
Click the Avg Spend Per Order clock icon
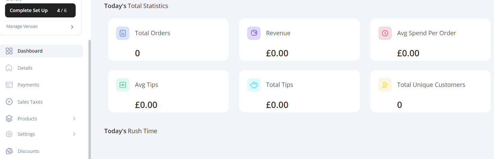tap(385, 33)
